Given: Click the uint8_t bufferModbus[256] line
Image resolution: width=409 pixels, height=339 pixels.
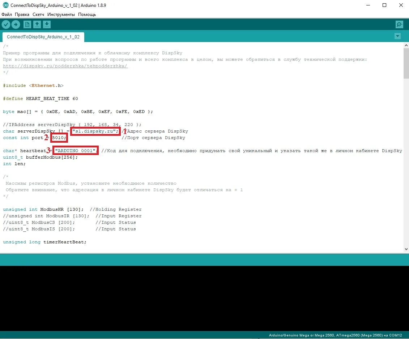Looking at the screenshot, I should click(x=40, y=158).
